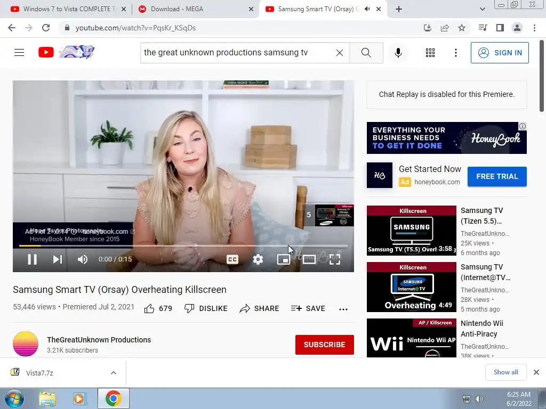This screenshot has width=546, height=409.
Task: Clear the search box text
Action: pyautogui.click(x=340, y=53)
